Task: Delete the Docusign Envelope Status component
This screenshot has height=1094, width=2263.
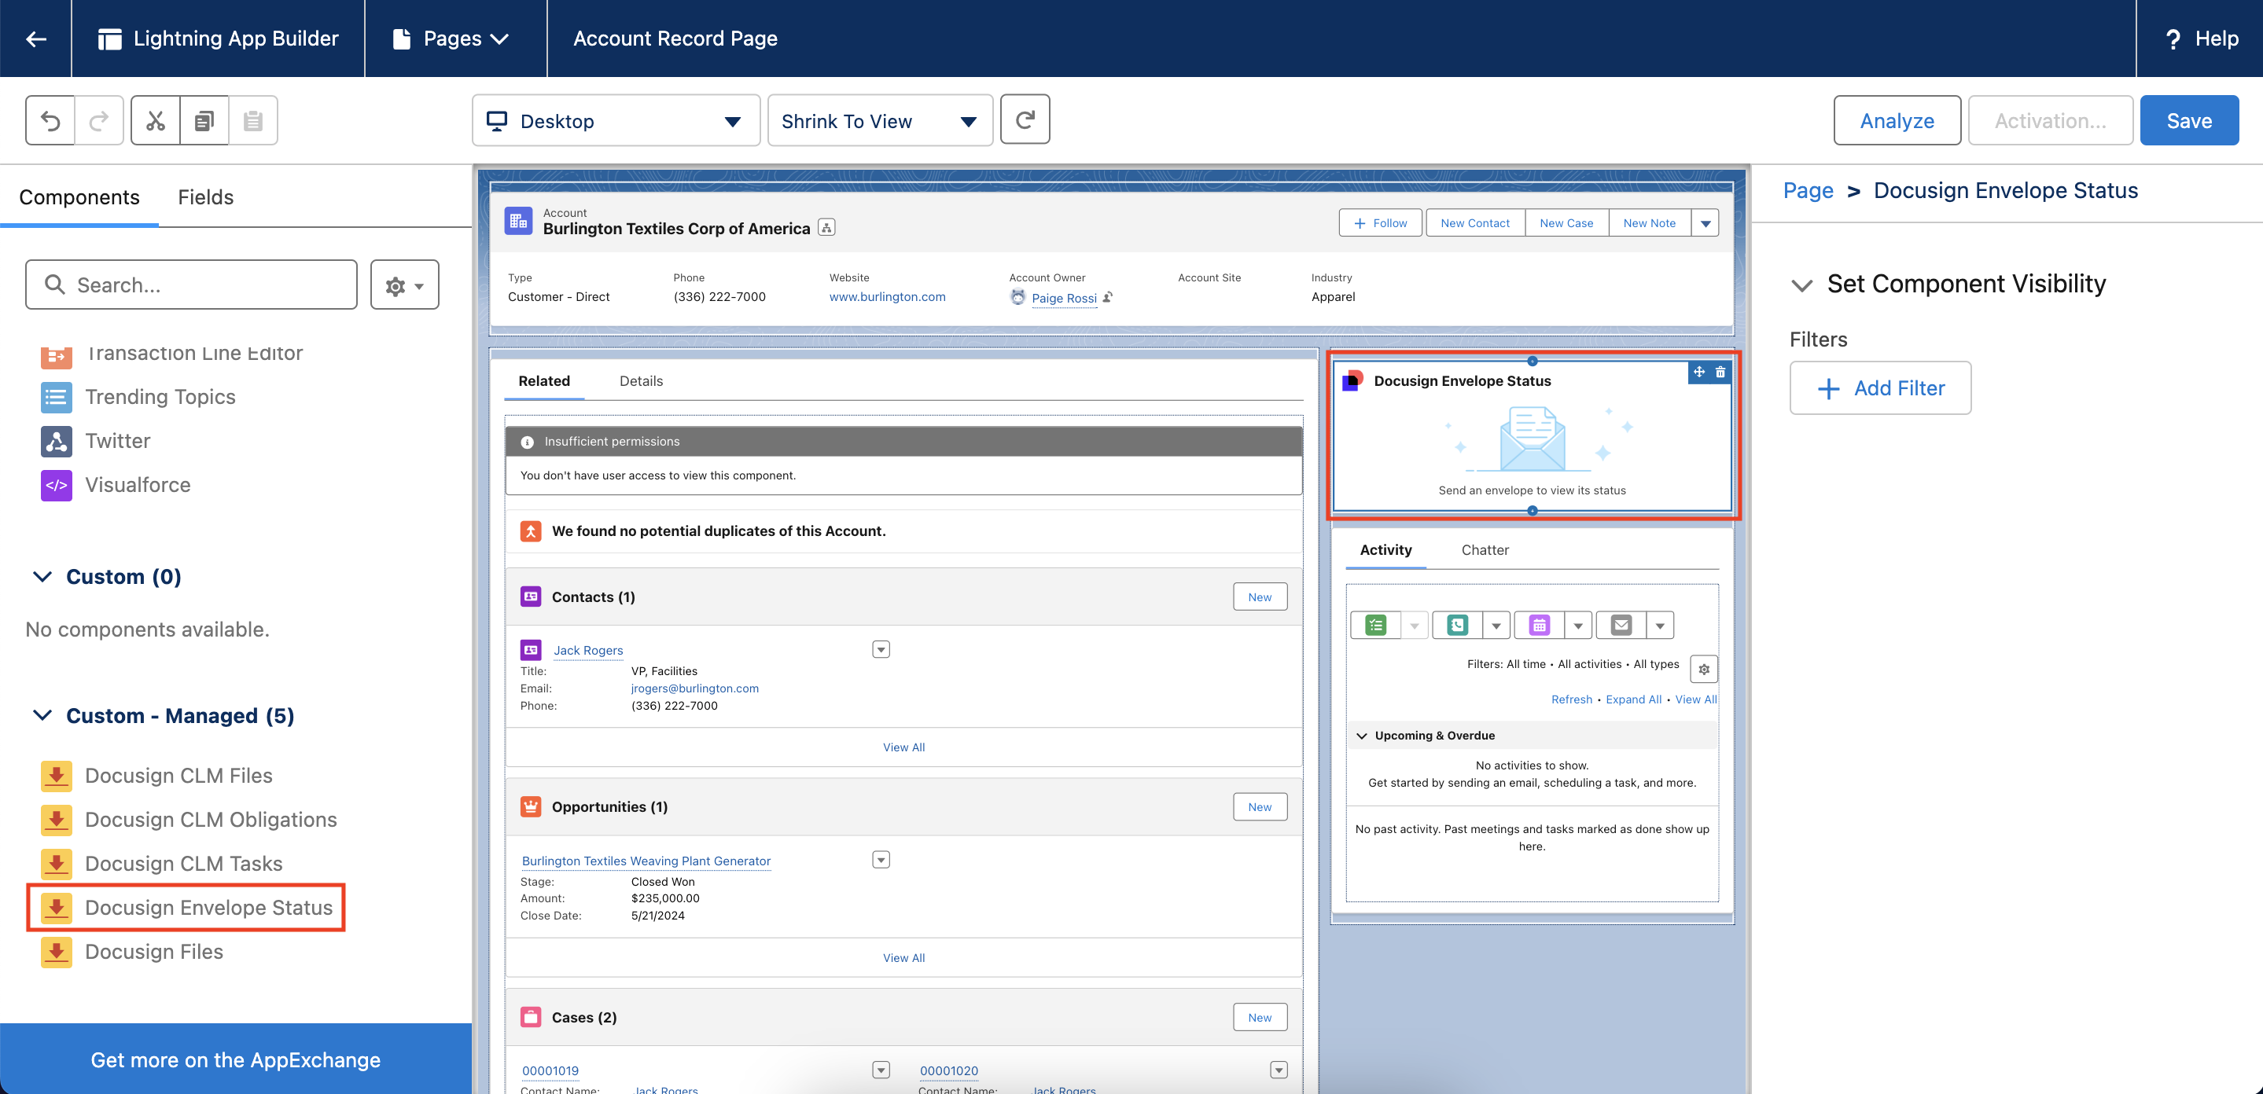Action: (x=1720, y=373)
